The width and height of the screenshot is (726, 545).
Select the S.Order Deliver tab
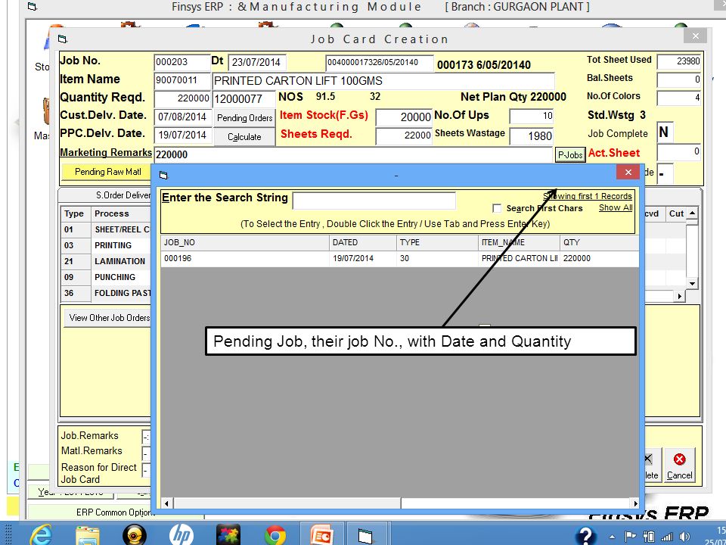pos(123,195)
